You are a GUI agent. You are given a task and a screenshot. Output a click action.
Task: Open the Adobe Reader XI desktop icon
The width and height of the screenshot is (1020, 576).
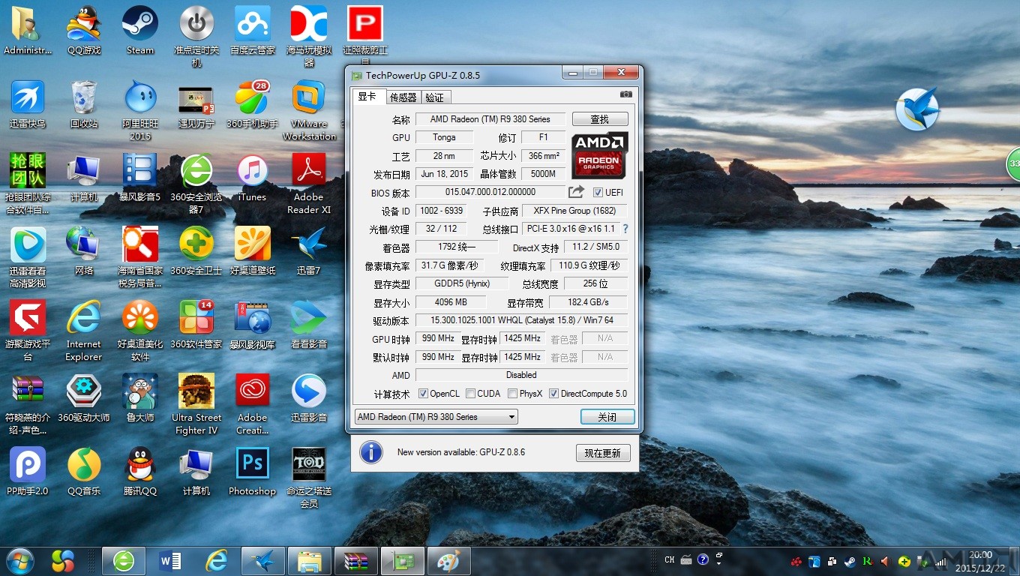pyautogui.click(x=309, y=184)
